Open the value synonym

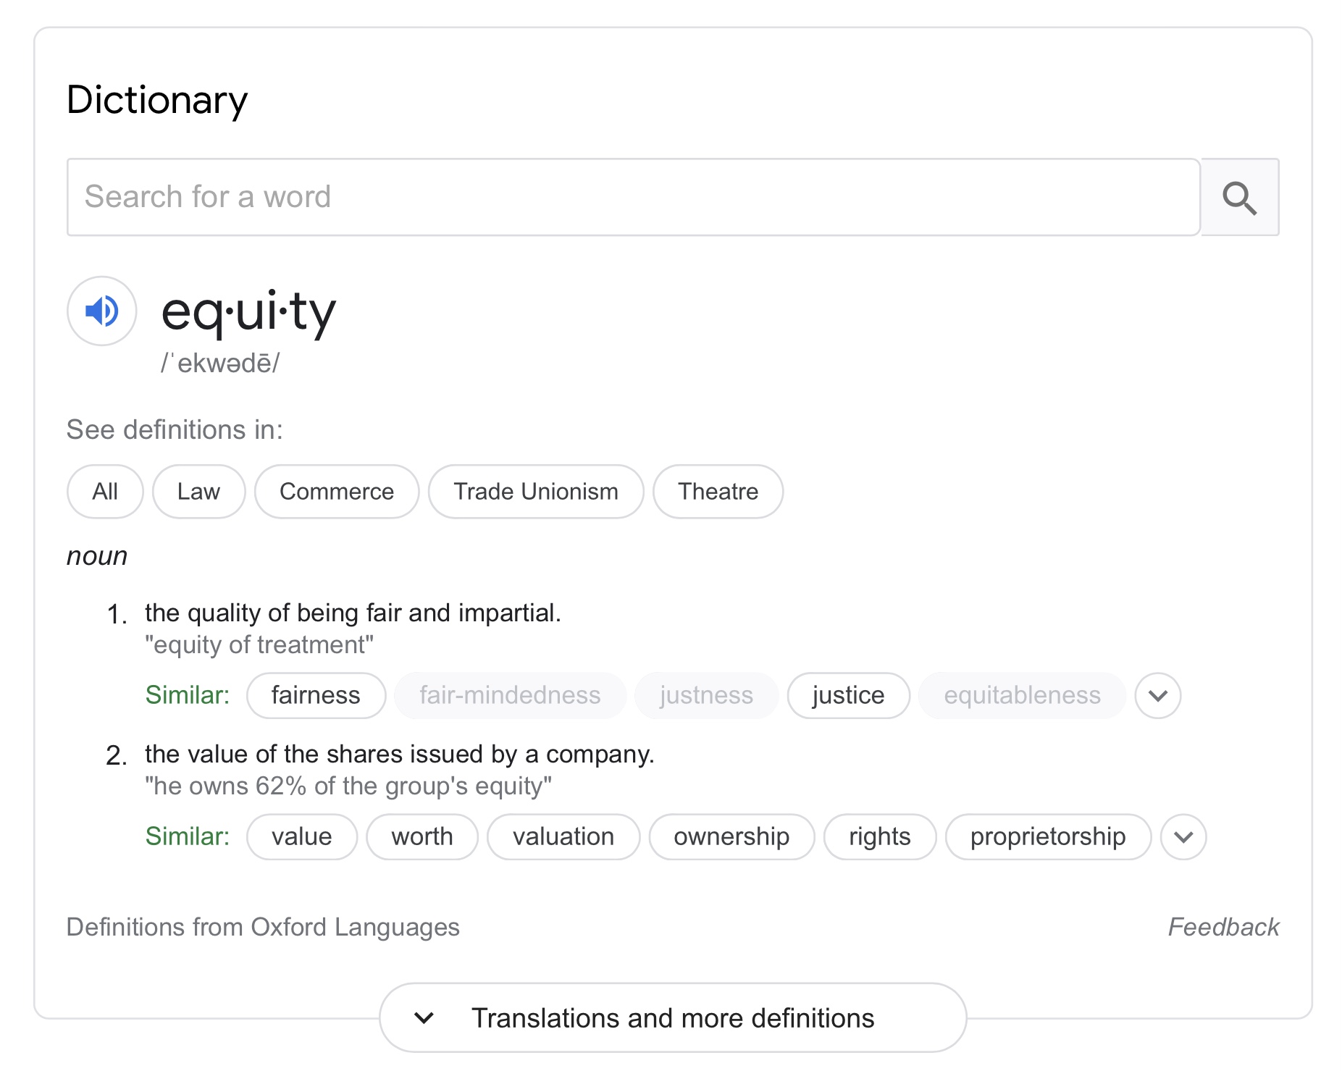[x=302, y=837]
